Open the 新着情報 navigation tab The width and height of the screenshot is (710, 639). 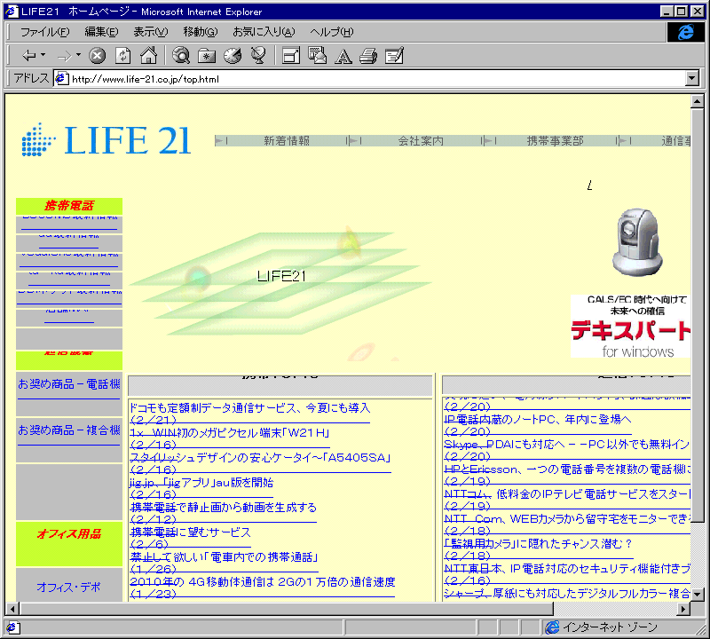287,141
